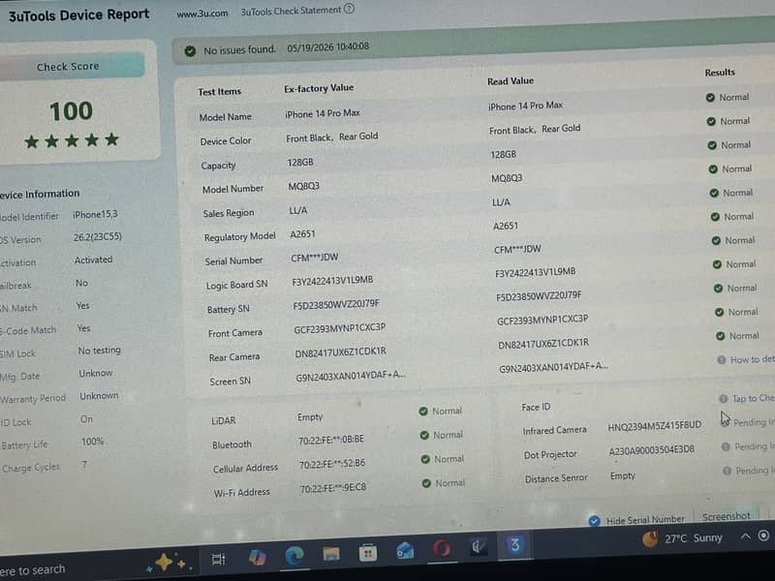Open Copilot from the taskbar
Screen dimensions: 775x581
click(x=257, y=557)
